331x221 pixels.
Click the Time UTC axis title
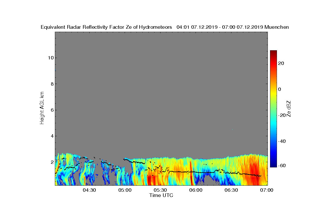coord(161,195)
